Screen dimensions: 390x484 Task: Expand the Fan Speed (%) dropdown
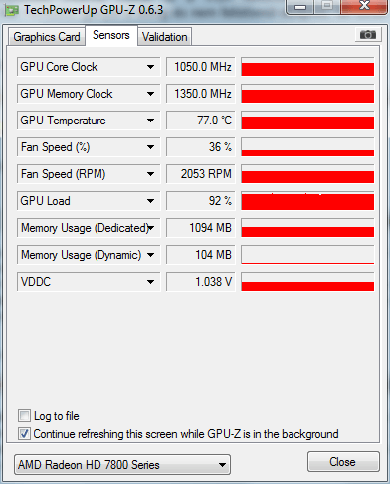(151, 147)
